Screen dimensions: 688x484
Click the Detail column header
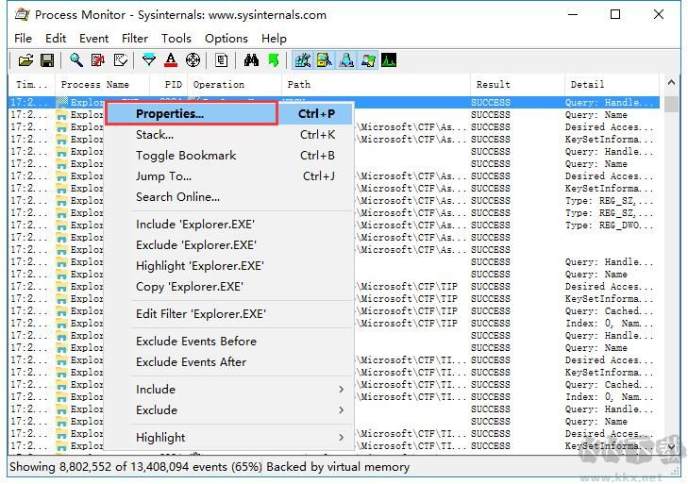612,85
